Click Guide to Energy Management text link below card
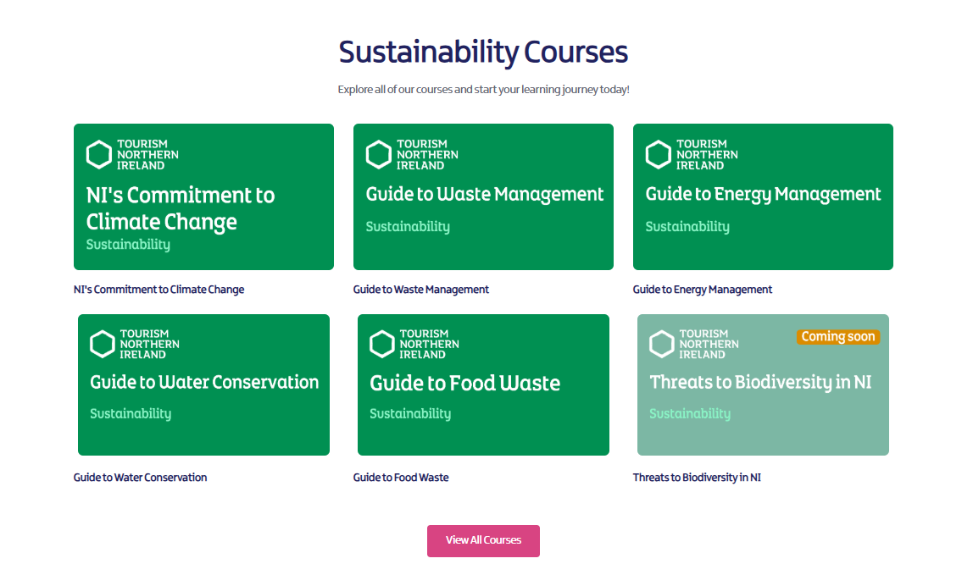The width and height of the screenshot is (962, 575). pyautogui.click(x=702, y=290)
